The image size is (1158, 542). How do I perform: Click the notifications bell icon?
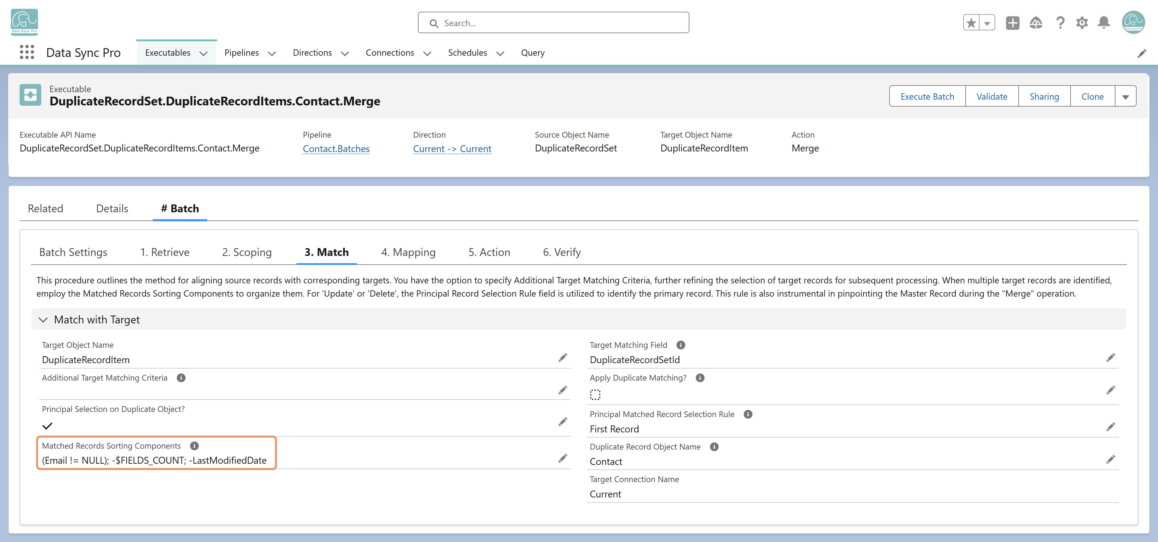(1104, 23)
